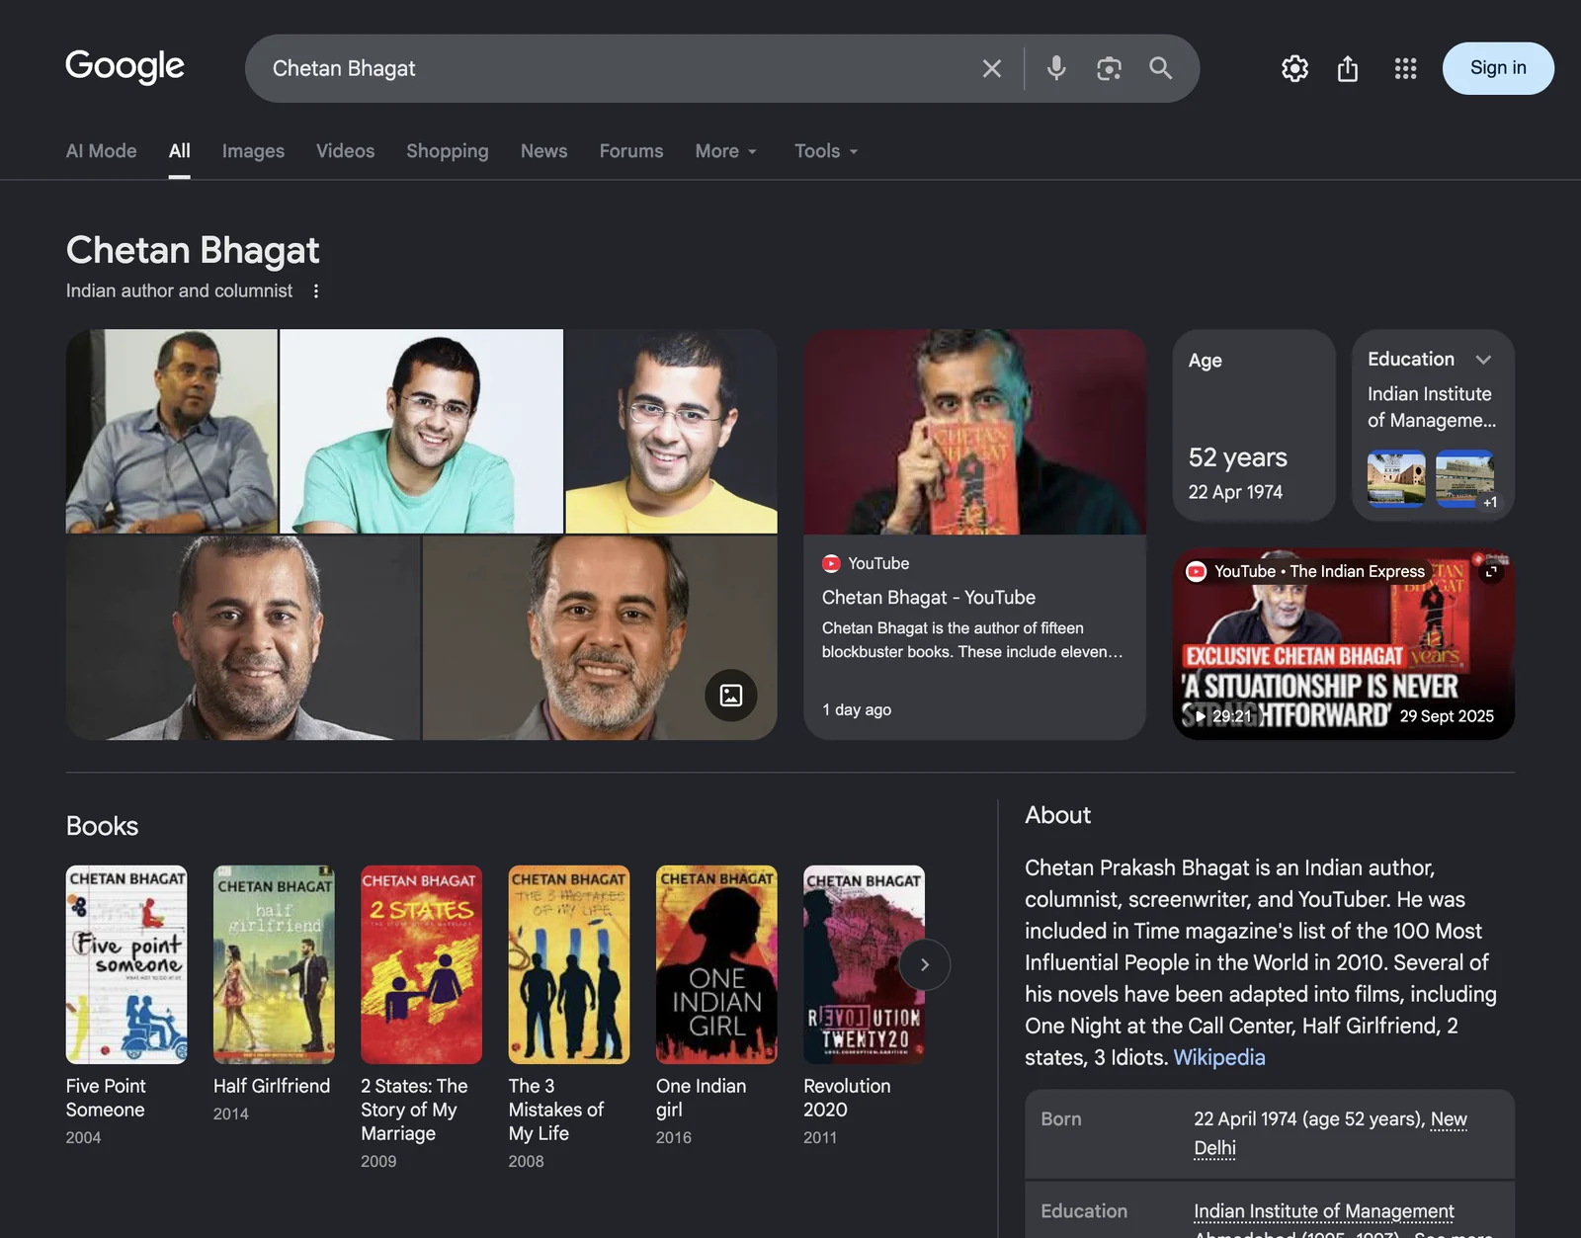This screenshot has width=1581, height=1238.
Task: Open the Wikipedia link in About
Action: pos(1218,1057)
